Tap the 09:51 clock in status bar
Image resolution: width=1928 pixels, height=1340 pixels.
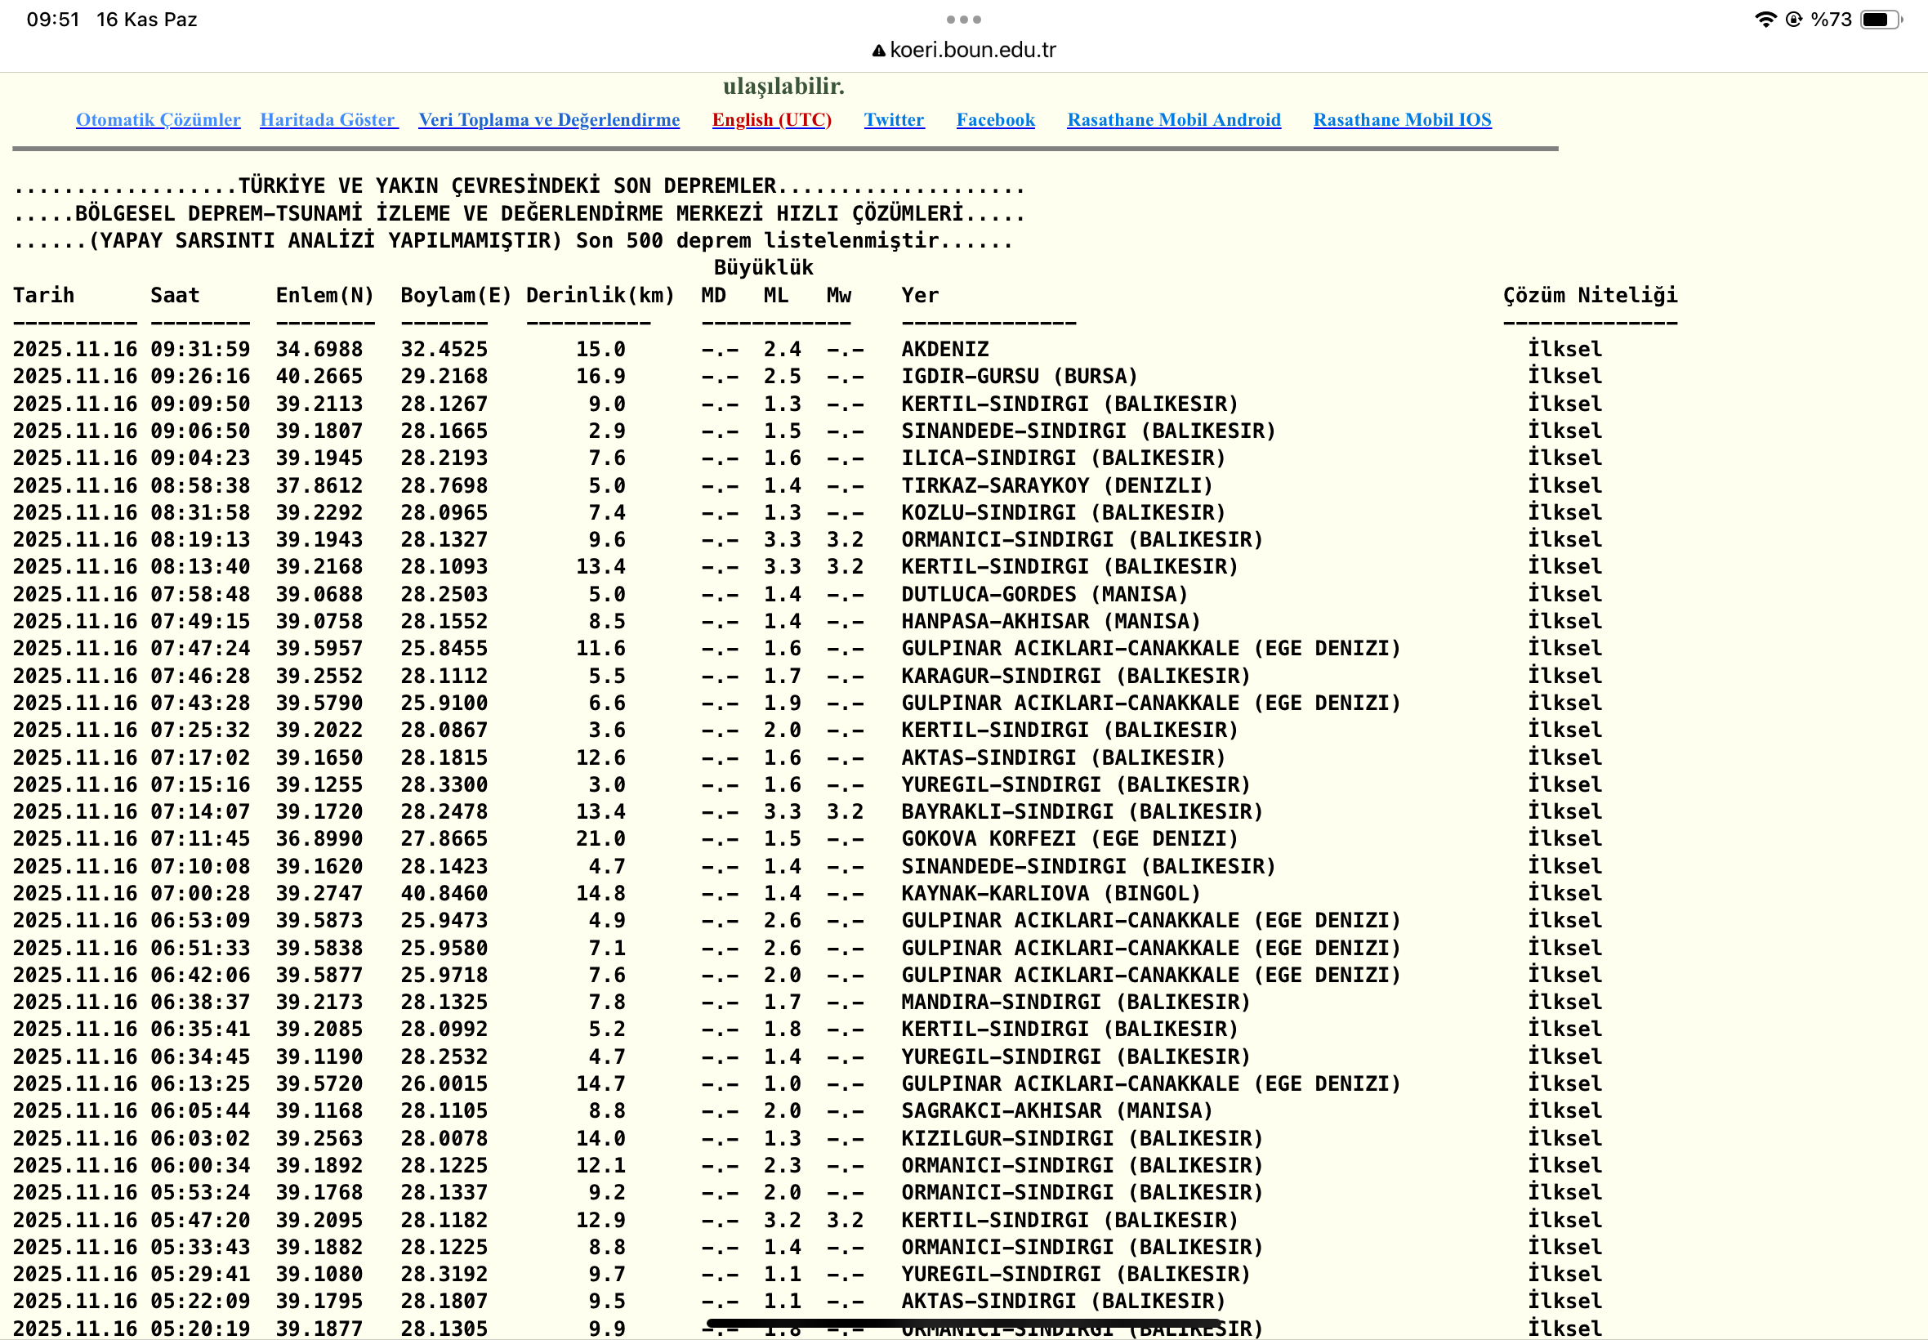pos(53,20)
